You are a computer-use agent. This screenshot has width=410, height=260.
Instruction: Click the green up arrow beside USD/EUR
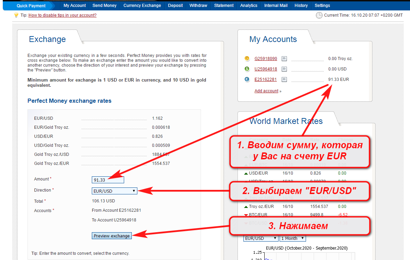(246, 173)
